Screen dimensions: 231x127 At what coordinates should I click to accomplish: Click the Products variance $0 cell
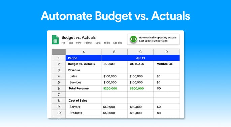pos(166,113)
